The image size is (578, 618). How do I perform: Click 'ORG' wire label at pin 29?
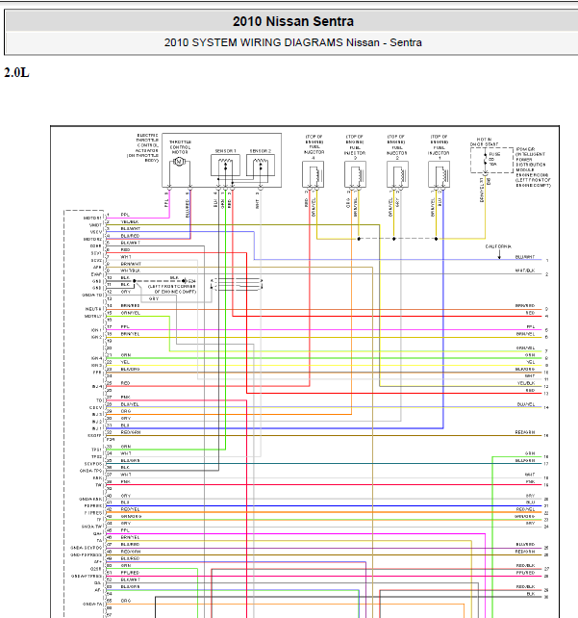(126, 411)
